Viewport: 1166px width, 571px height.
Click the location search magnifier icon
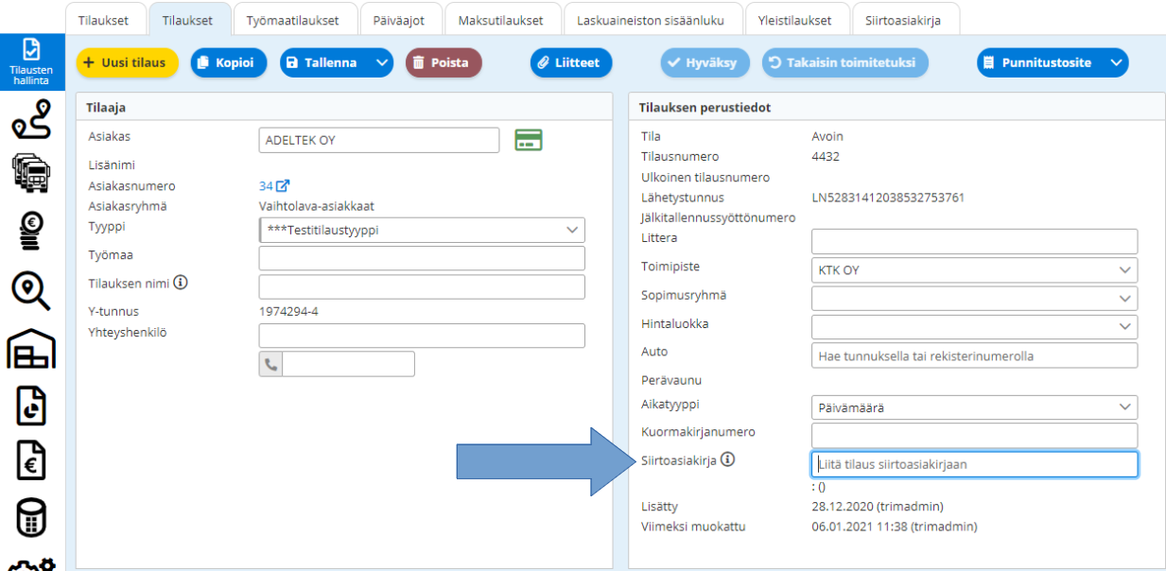click(x=31, y=290)
